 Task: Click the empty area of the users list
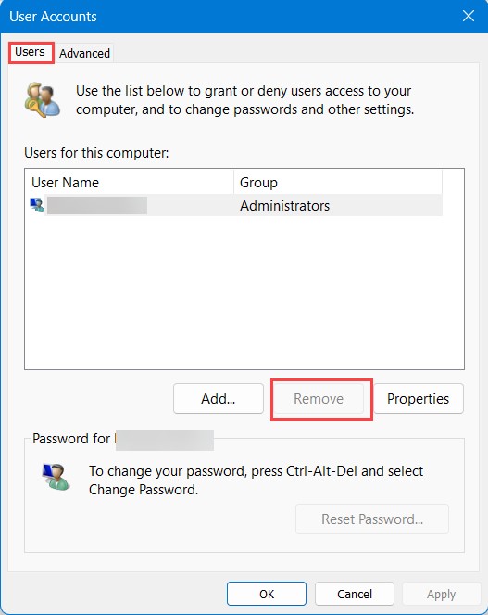click(244, 292)
